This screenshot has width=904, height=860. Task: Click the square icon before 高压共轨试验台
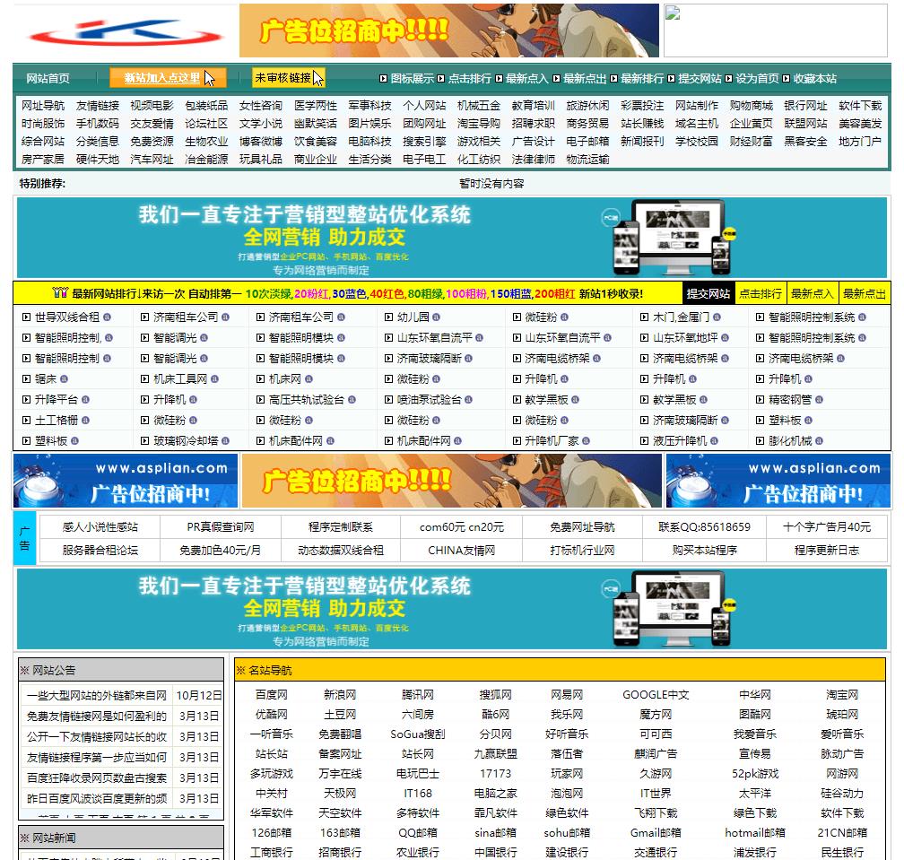click(261, 399)
